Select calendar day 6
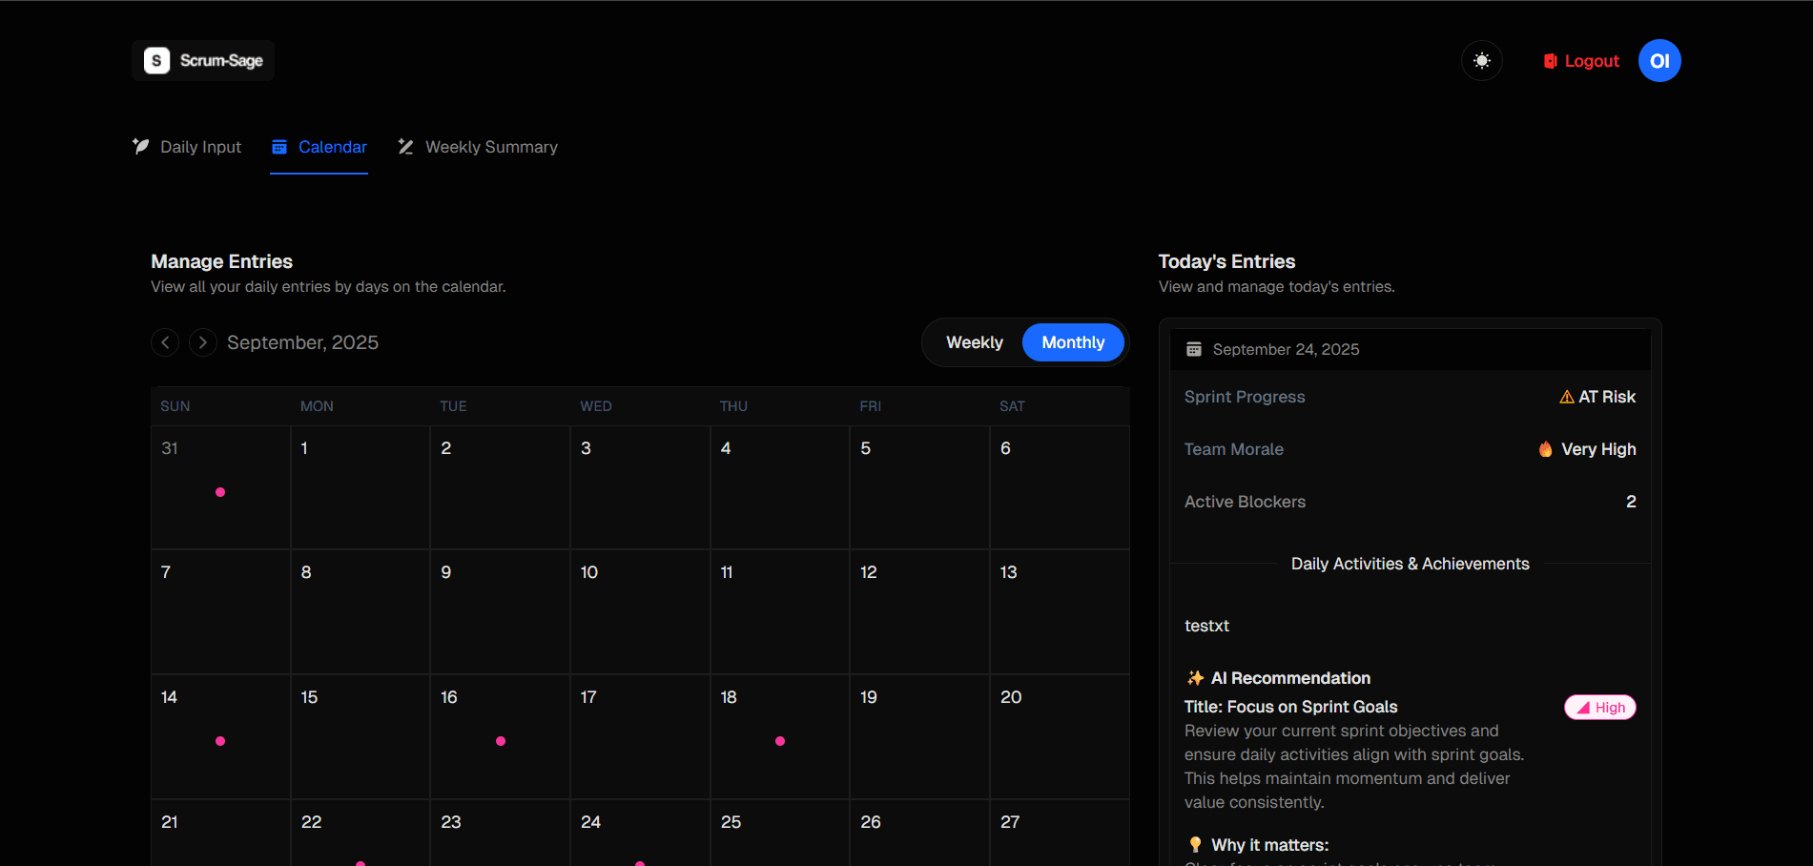The width and height of the screenshot is (1813, 866). (x=1060, y=487)
